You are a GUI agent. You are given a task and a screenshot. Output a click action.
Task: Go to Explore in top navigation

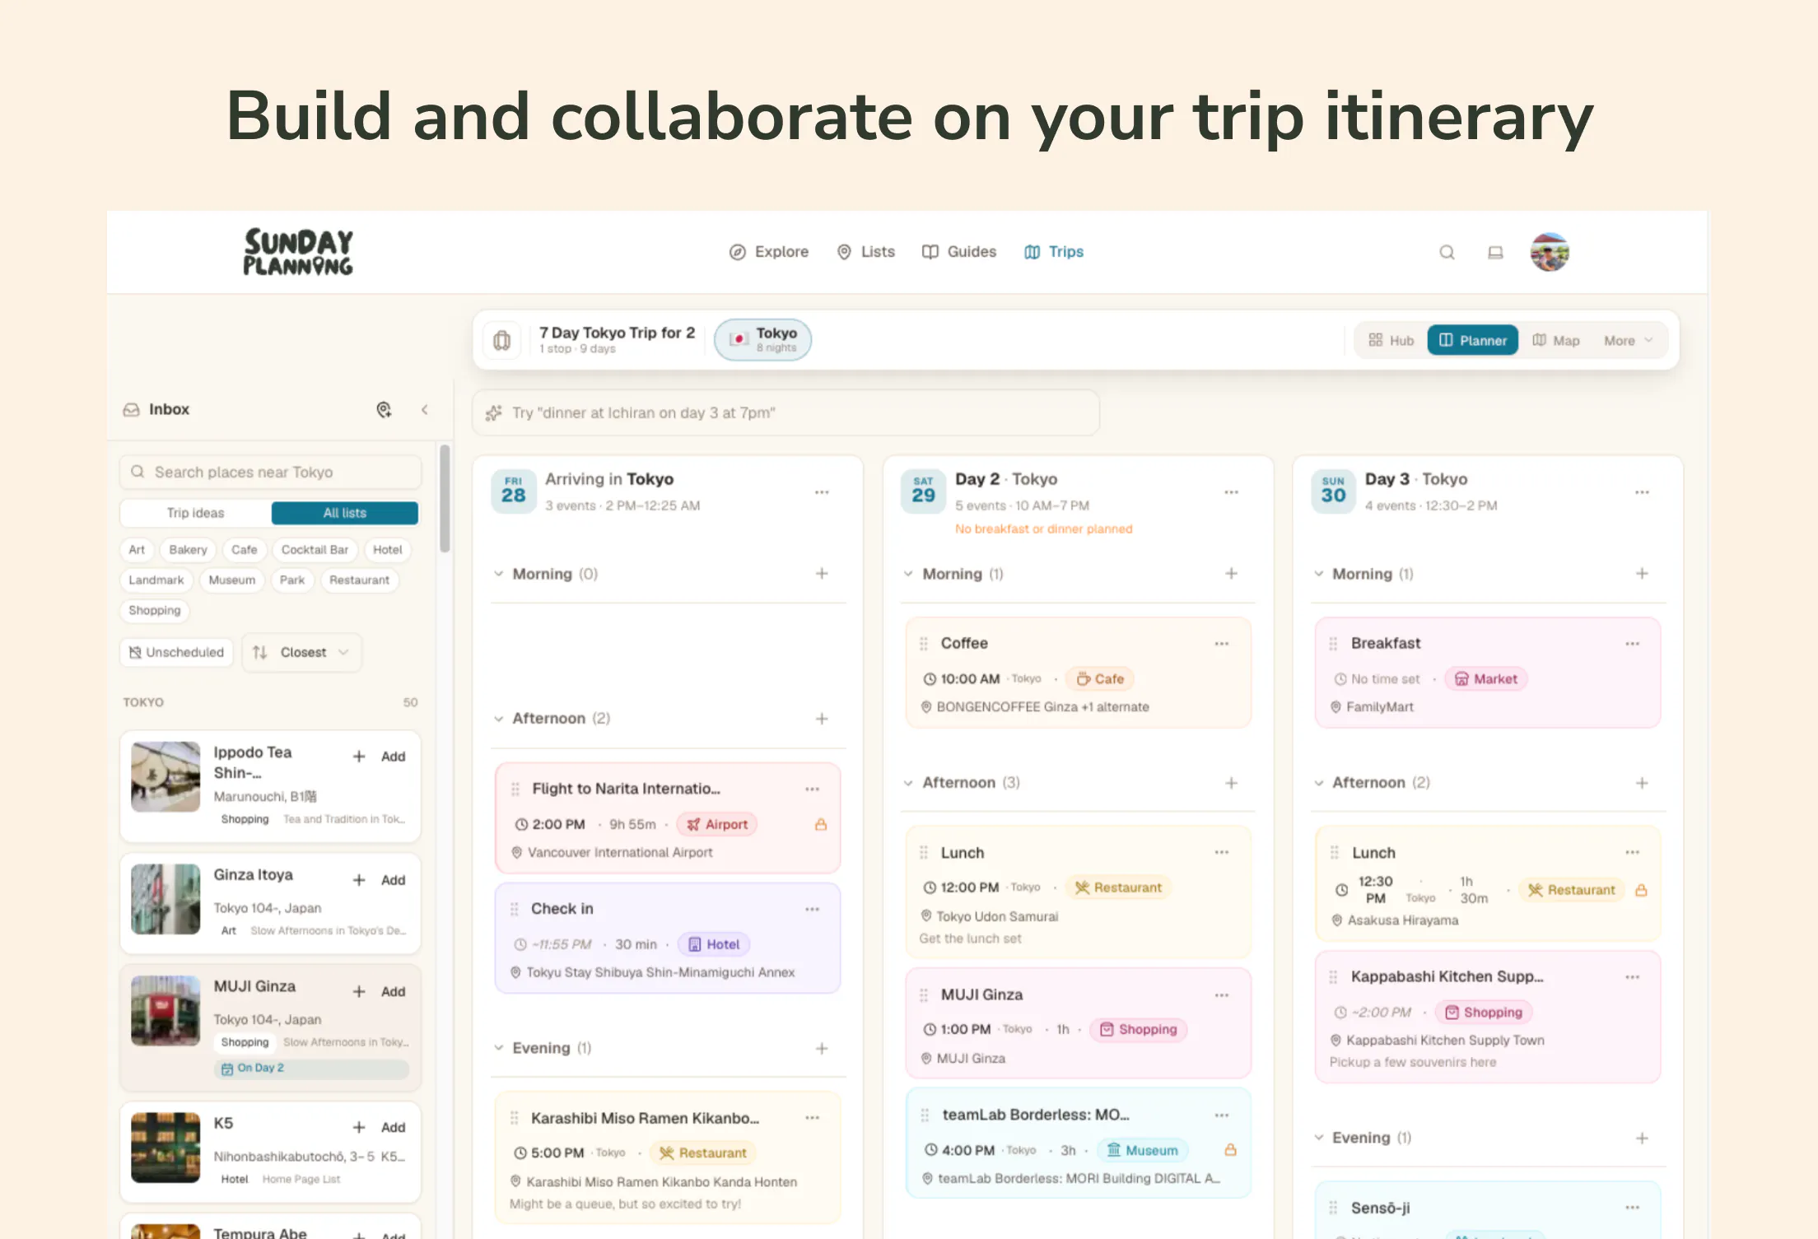769,252
